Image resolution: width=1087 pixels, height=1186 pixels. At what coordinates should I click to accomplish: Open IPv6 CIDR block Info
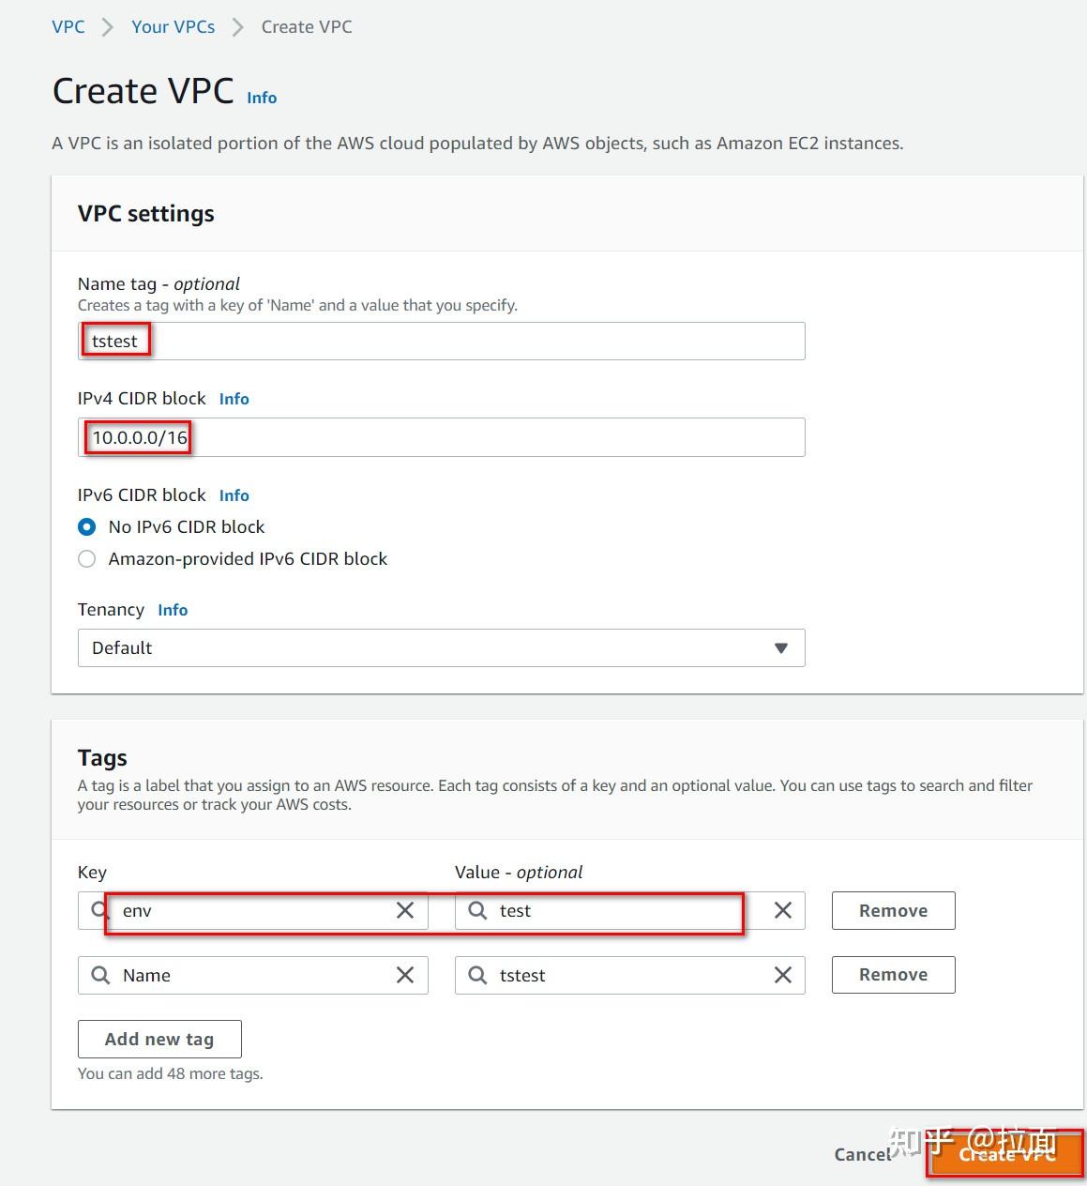point(234,495)
